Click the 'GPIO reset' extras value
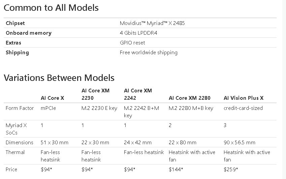 132,43
